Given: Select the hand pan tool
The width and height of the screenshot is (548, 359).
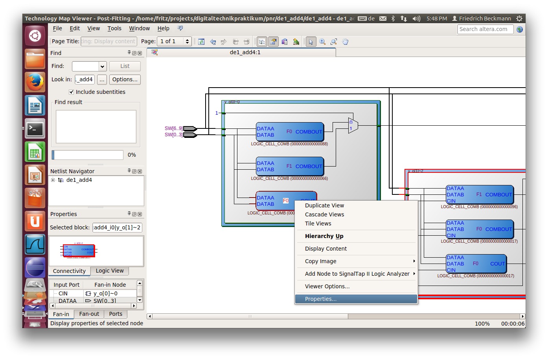Looking at the screenshot, I should coord(345,42).
